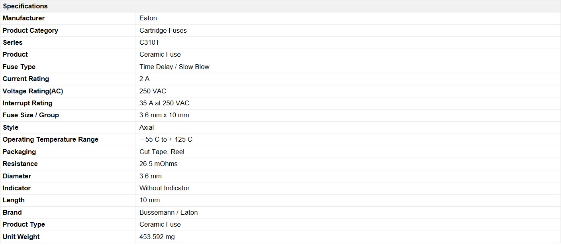The image size is (561, 245).
Task: Select the Unit Weight label
Action: [x=21, y=237]
